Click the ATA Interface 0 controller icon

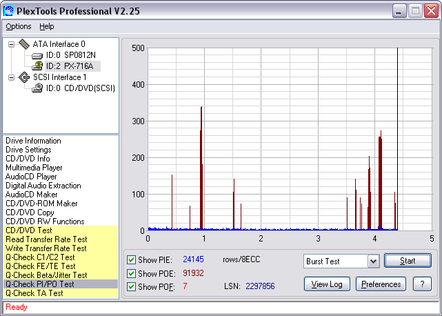click(24, 44)
